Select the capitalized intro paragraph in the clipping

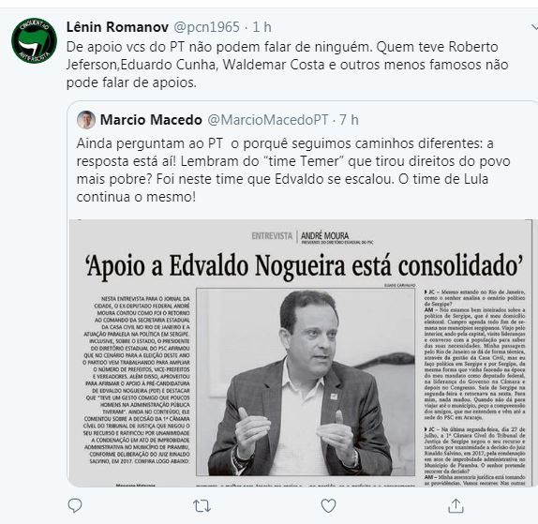(137, 380)
